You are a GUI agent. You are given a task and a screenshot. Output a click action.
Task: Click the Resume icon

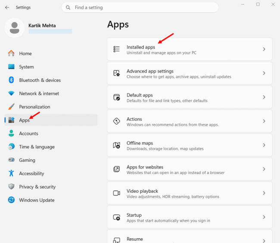[x=117, y=240]
